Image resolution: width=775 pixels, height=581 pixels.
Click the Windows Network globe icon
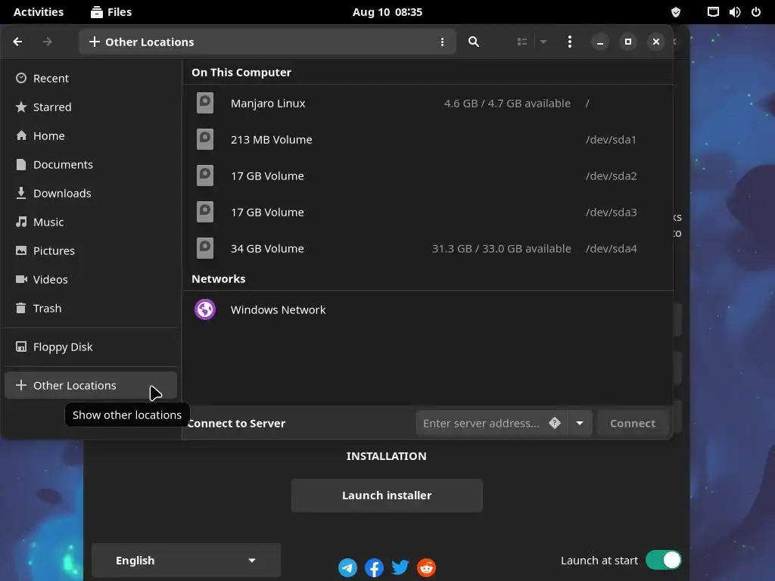[205, 309]
